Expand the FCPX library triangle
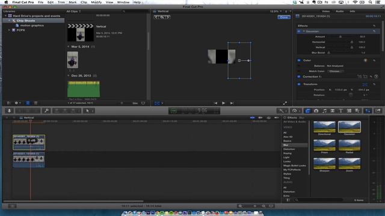 (9, 30)
